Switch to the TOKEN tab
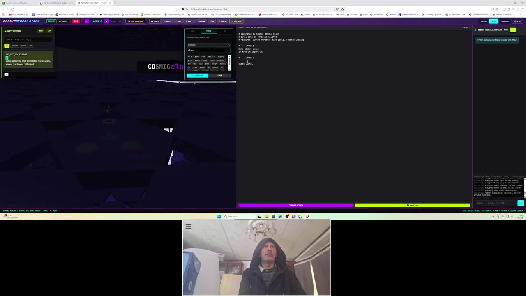Viewport: 526px width, 296px height. (209, 31)
